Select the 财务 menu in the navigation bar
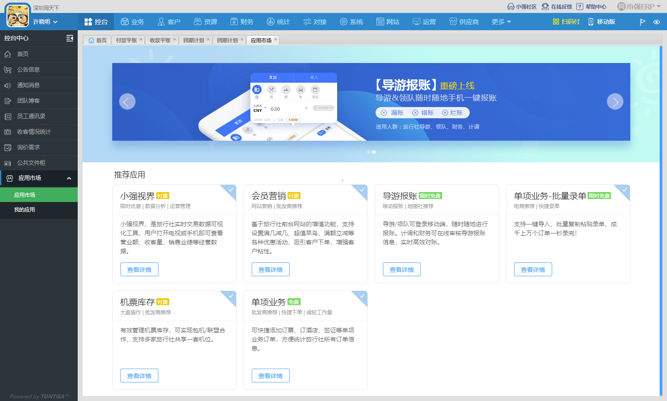This screenshot has height=401, width=667. tap(242, 21)
